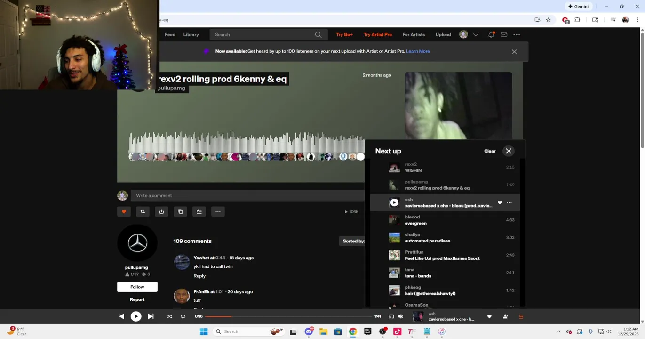Open Epic Games from the taskbar
The image size is (645, 339).
(x=368, y=331)
